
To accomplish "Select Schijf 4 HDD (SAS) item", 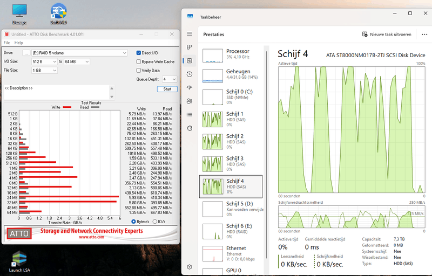I will (x=231, y=187).
